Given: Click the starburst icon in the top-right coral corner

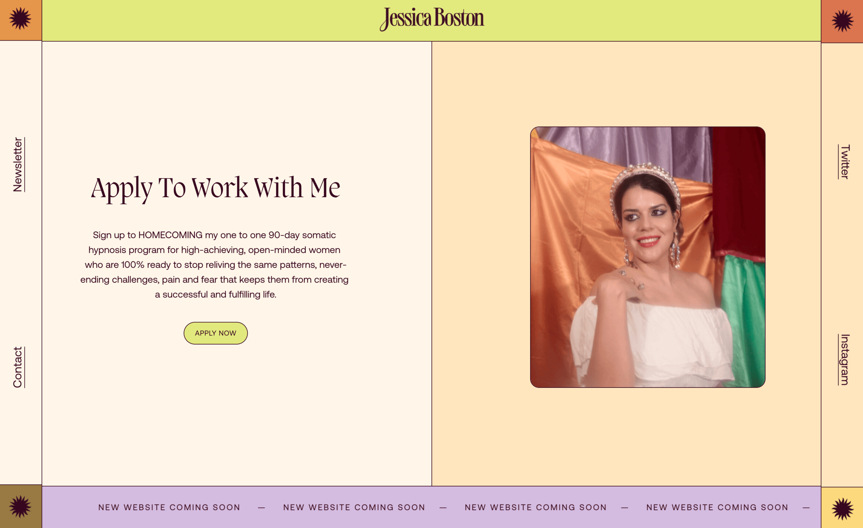Looking at the screenshot, I should click(842, 21).
